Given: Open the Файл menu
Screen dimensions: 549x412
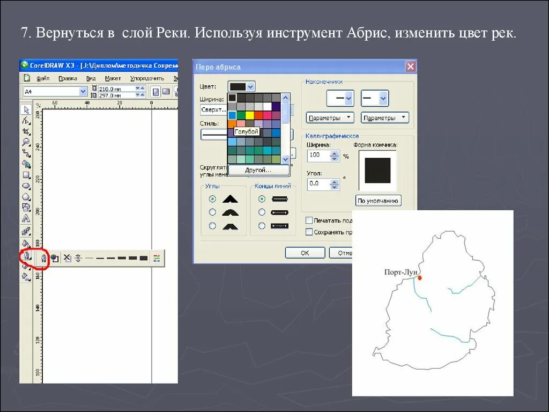Looking at the screenshot, I should coord(44,78).
